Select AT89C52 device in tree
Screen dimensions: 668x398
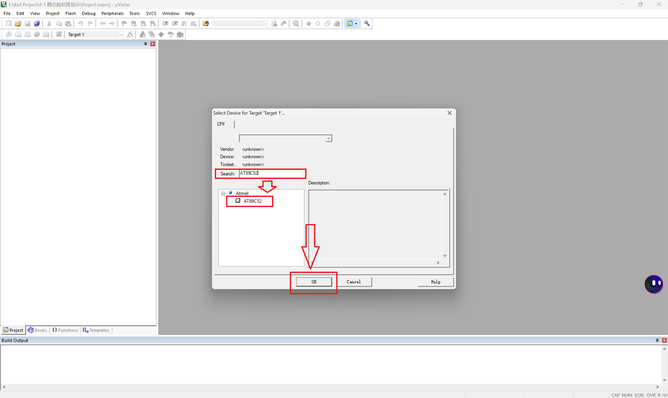pos(252,201)
